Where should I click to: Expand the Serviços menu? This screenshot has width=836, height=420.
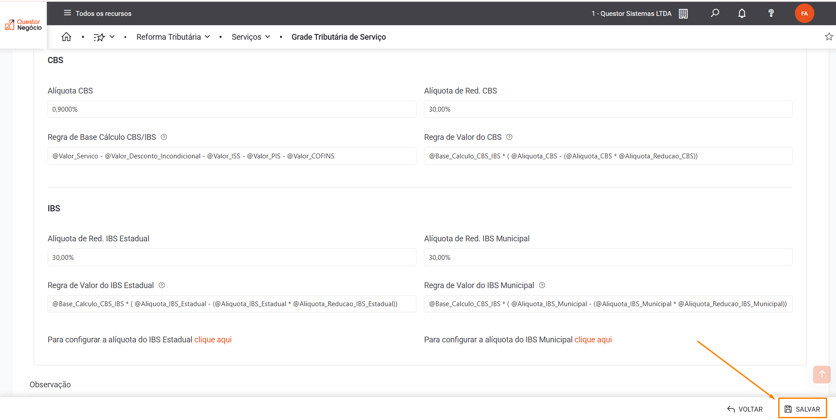[251, 37]
